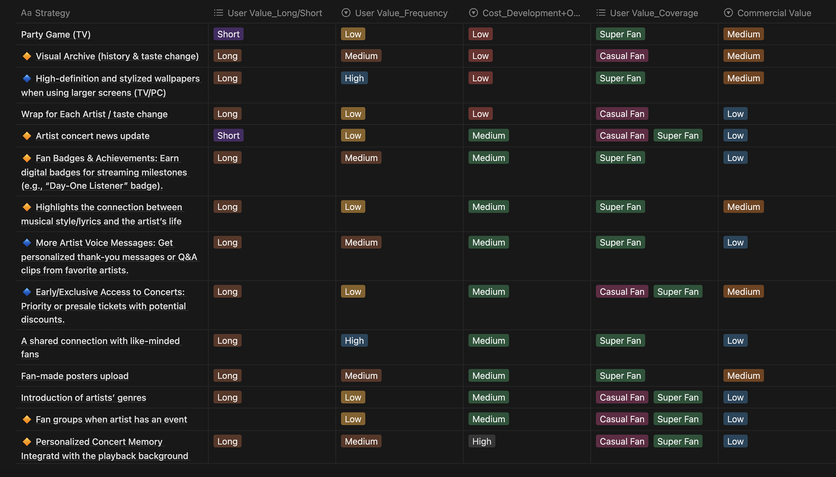Open the Strategy column header menu
This screenshot has height=477, width=836.
pos(112,13)
